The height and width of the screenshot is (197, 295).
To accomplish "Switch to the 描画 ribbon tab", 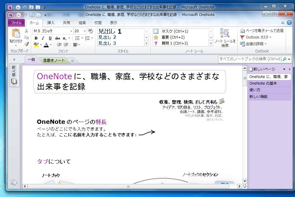I will [82, 23].
